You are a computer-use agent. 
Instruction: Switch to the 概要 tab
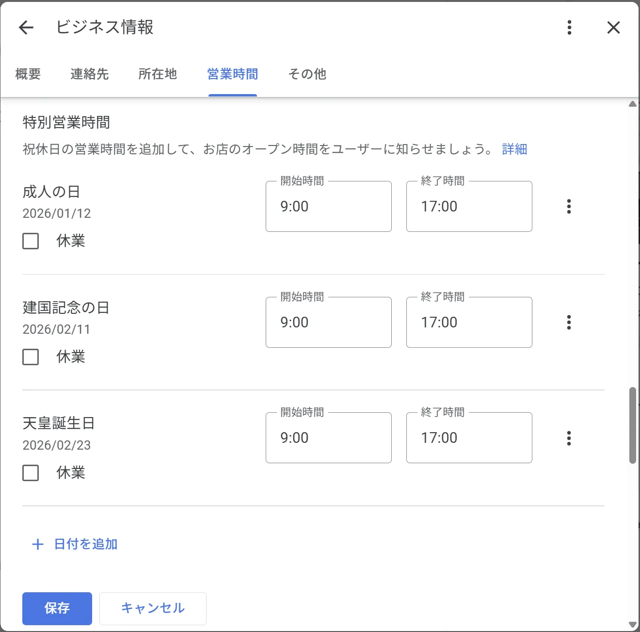[x=28, y=74]
